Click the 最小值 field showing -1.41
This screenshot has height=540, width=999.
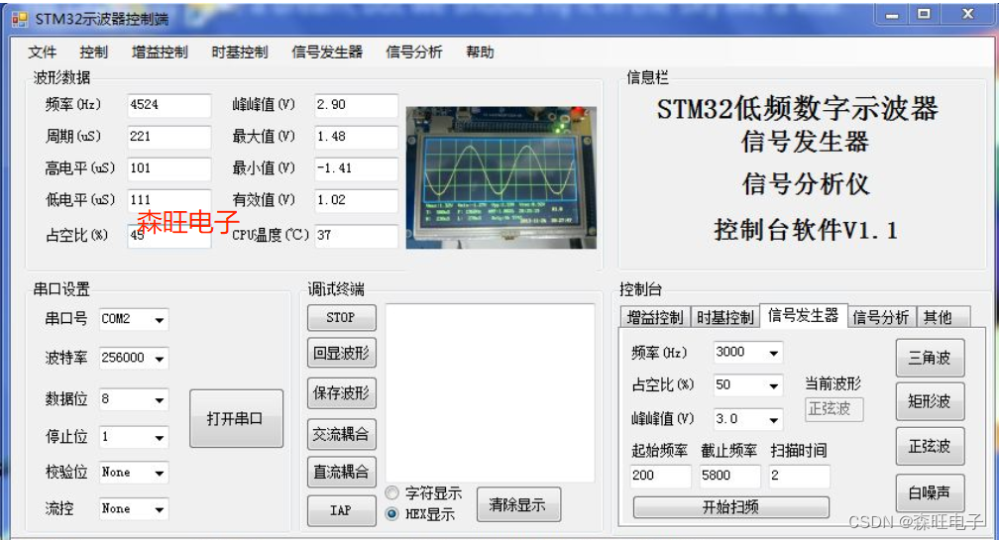pyautogui.click(x=356, y=168)
